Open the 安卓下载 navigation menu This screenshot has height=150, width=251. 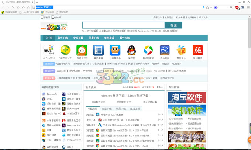click(x=78, y=38)
